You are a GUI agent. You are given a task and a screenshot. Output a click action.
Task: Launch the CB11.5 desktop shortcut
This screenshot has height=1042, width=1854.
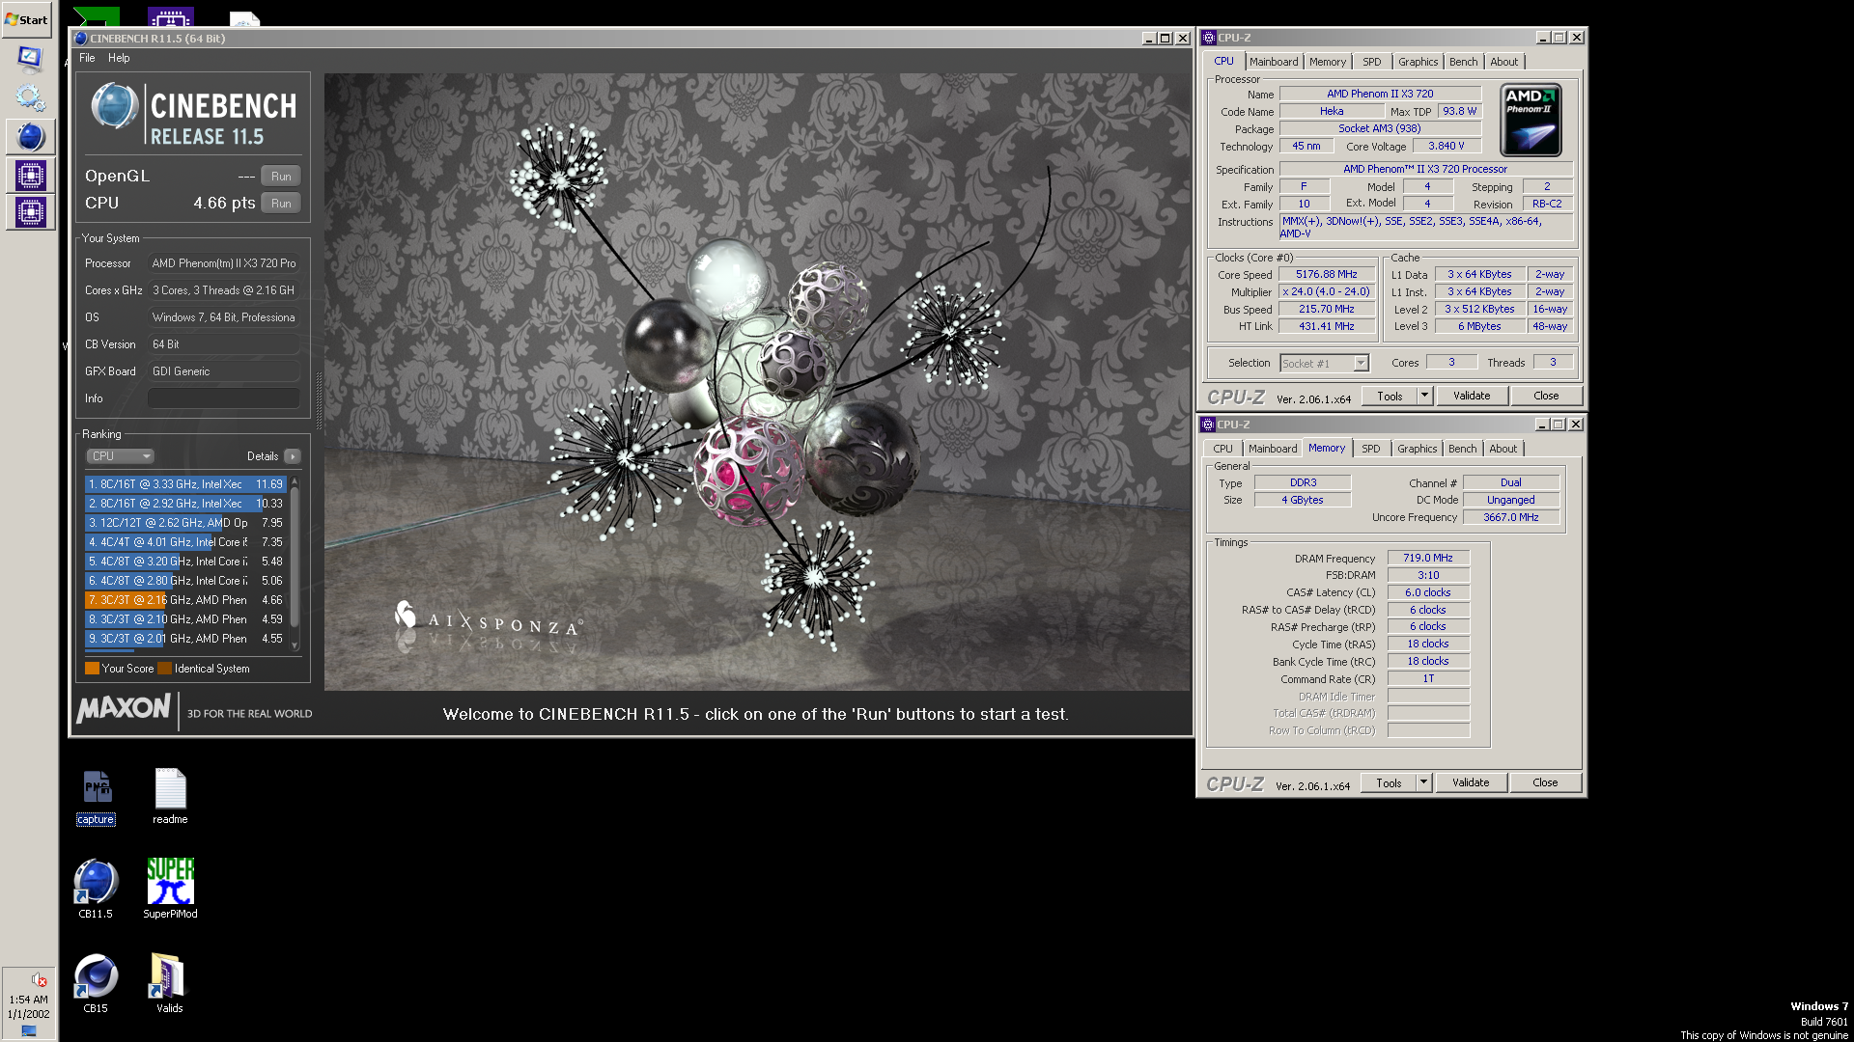pos(96,889)
